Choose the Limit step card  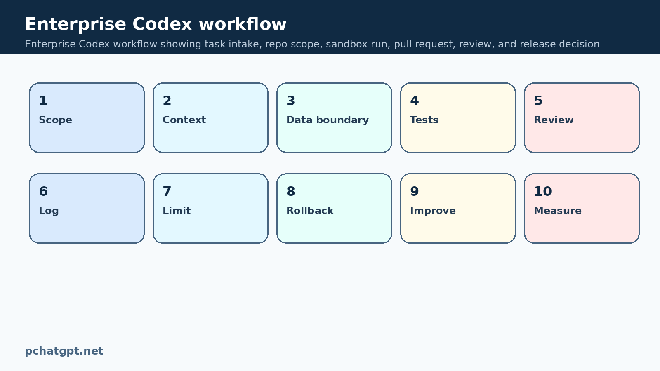[x=210, y=208]
